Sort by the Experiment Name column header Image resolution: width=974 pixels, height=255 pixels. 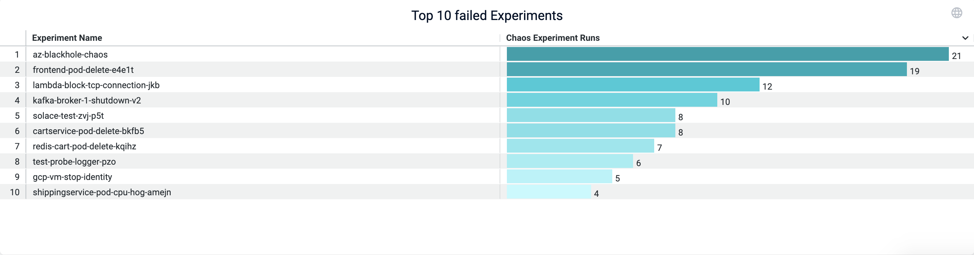tap(67, 38)
